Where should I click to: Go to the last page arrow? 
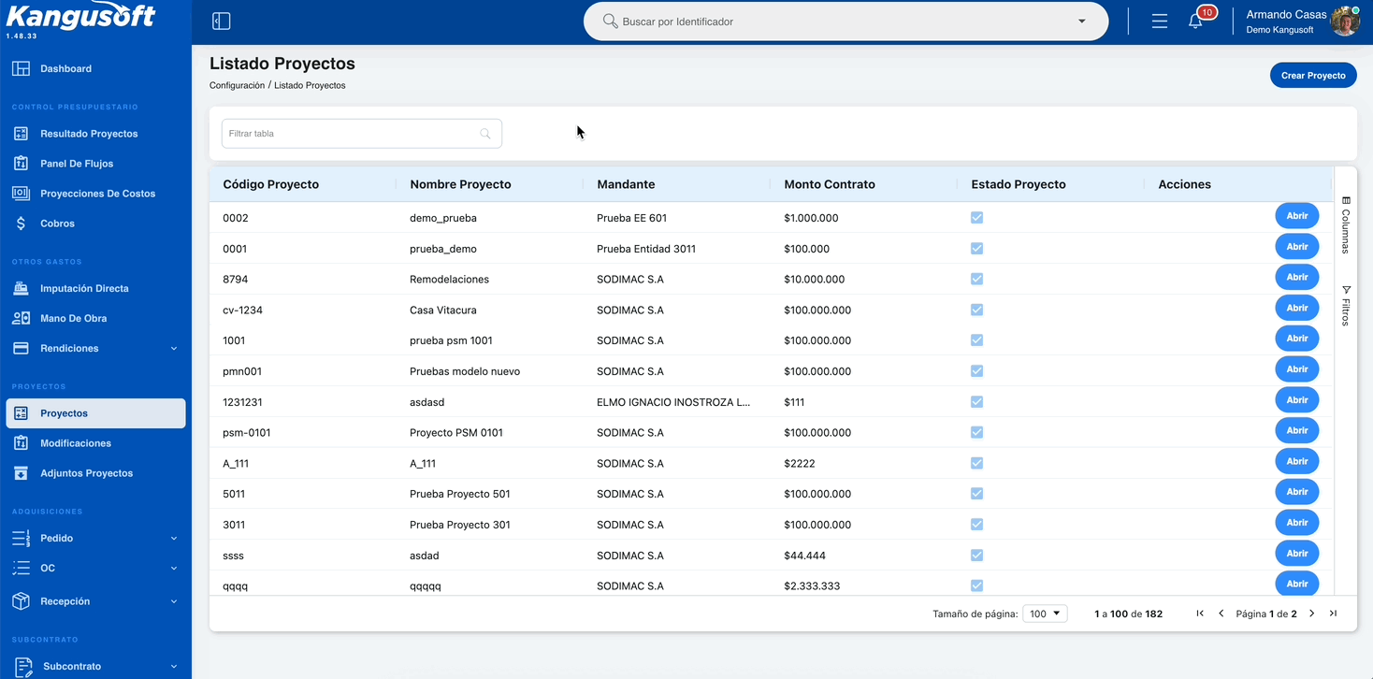(x=1333, y=614)
